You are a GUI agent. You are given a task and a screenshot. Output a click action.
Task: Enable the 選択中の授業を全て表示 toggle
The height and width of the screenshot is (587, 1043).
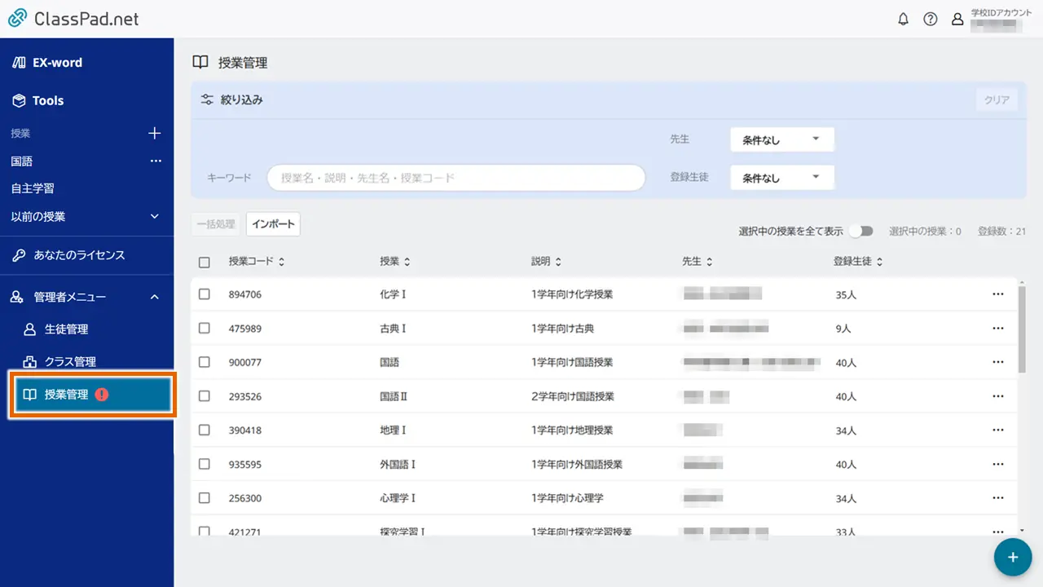861,231
